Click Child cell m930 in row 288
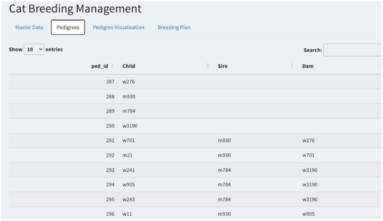 coord(129,96)
